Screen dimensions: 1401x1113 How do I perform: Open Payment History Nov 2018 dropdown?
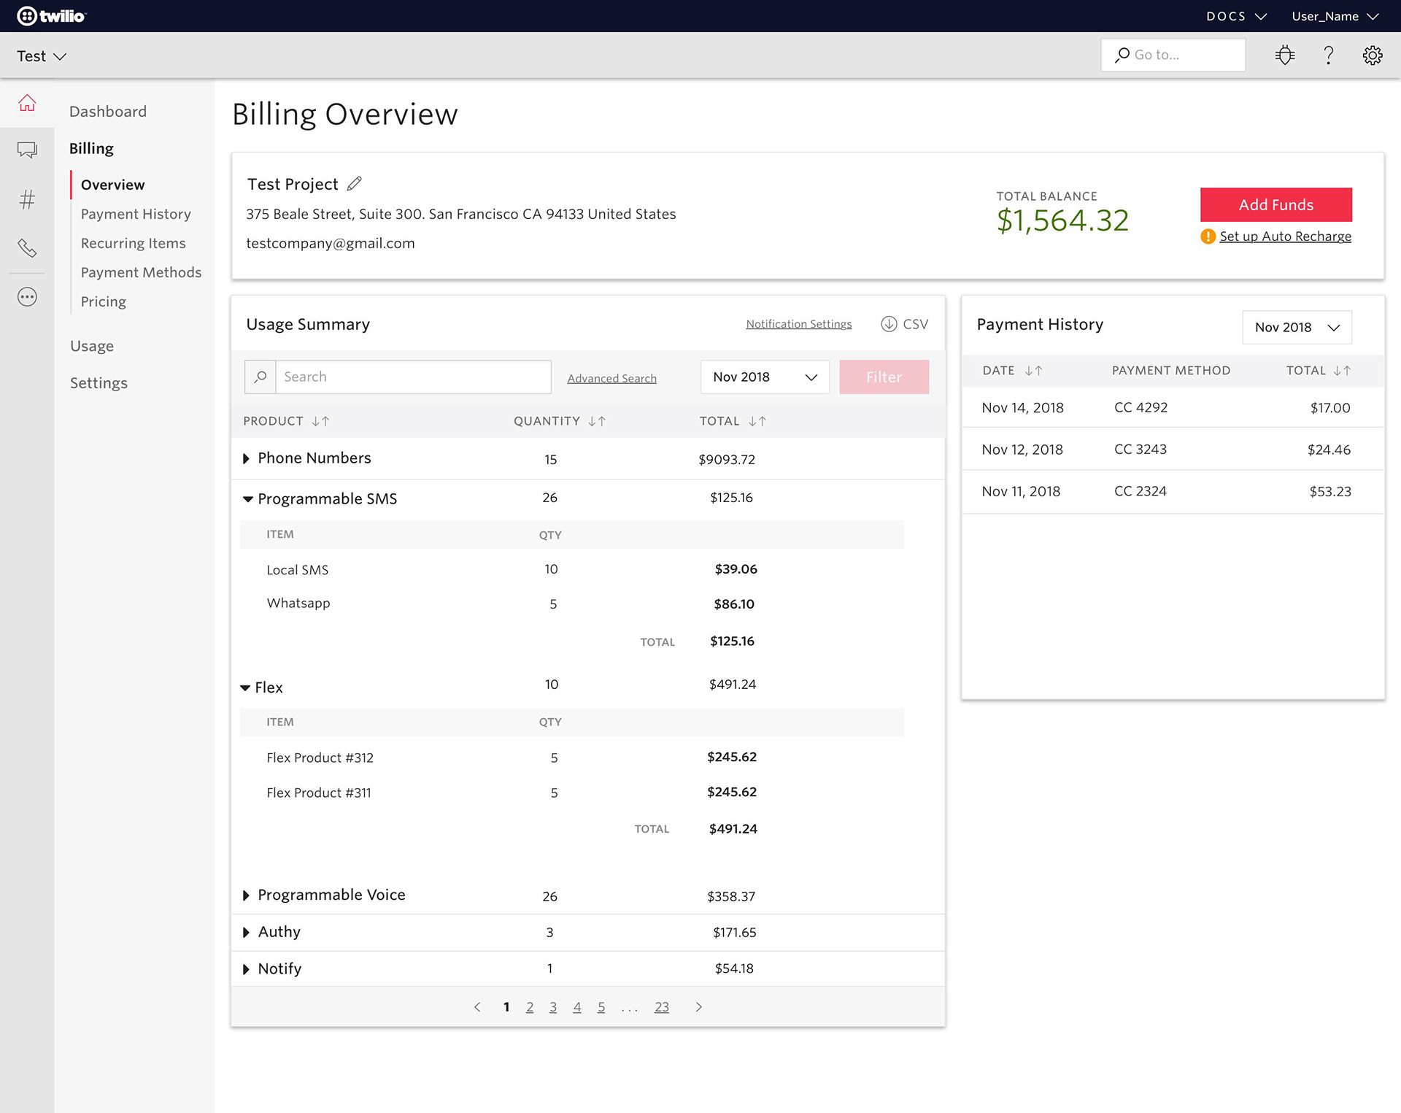(x=1297, y=328)
